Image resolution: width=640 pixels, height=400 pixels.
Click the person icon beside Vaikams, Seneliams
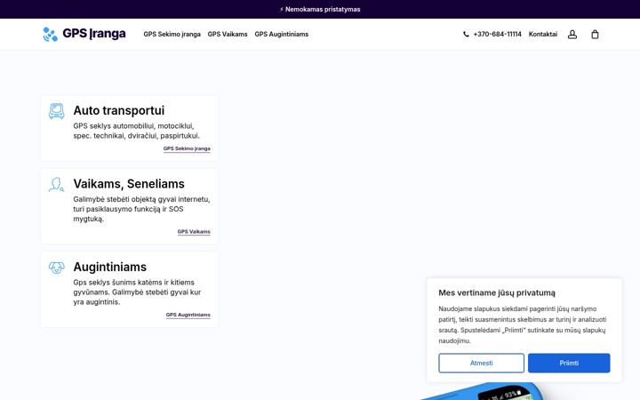pos(56,185)
